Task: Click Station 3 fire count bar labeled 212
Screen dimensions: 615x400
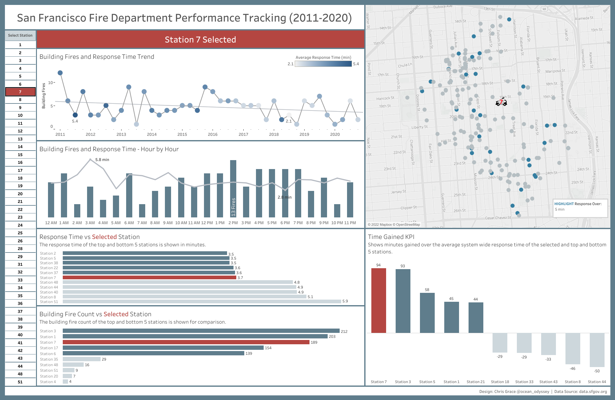Action: 201,331
